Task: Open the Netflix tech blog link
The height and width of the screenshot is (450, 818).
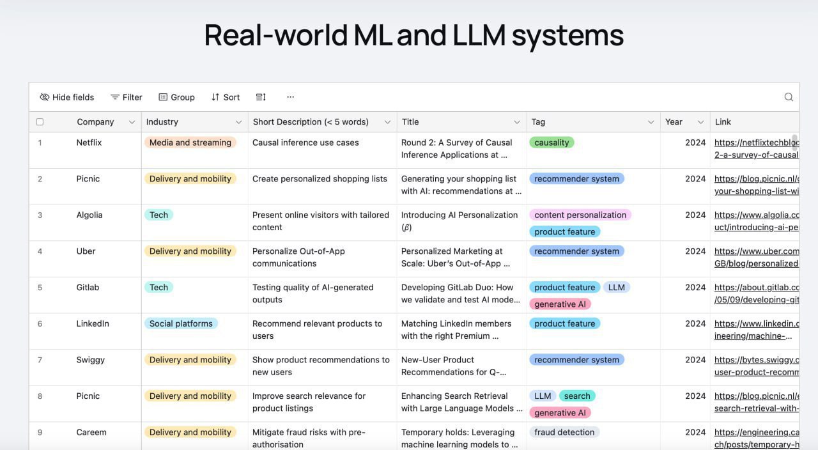Action: coord(757,149)
